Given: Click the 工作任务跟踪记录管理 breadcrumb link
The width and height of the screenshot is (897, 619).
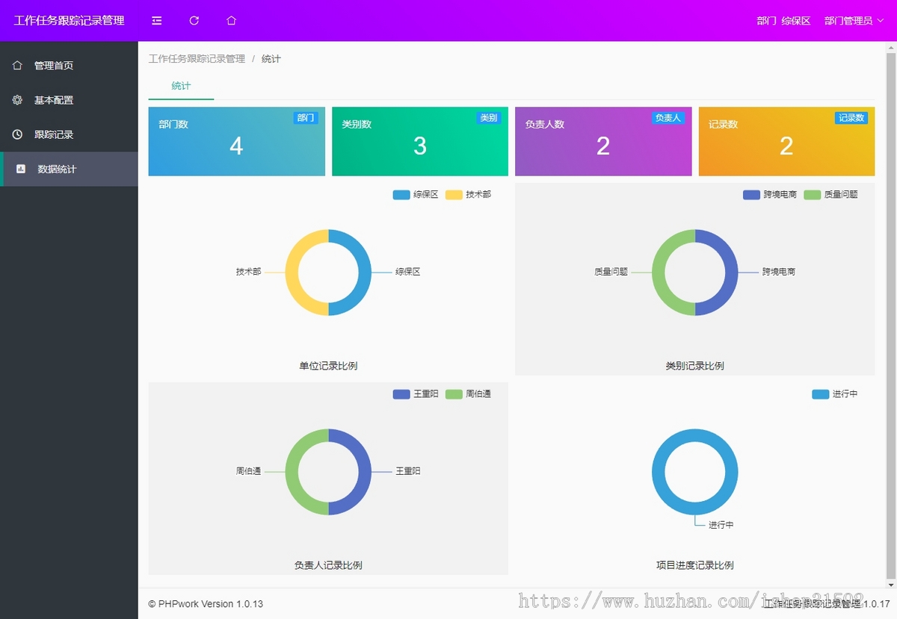Looking at the screenshot, I should (x=197, y=59).
